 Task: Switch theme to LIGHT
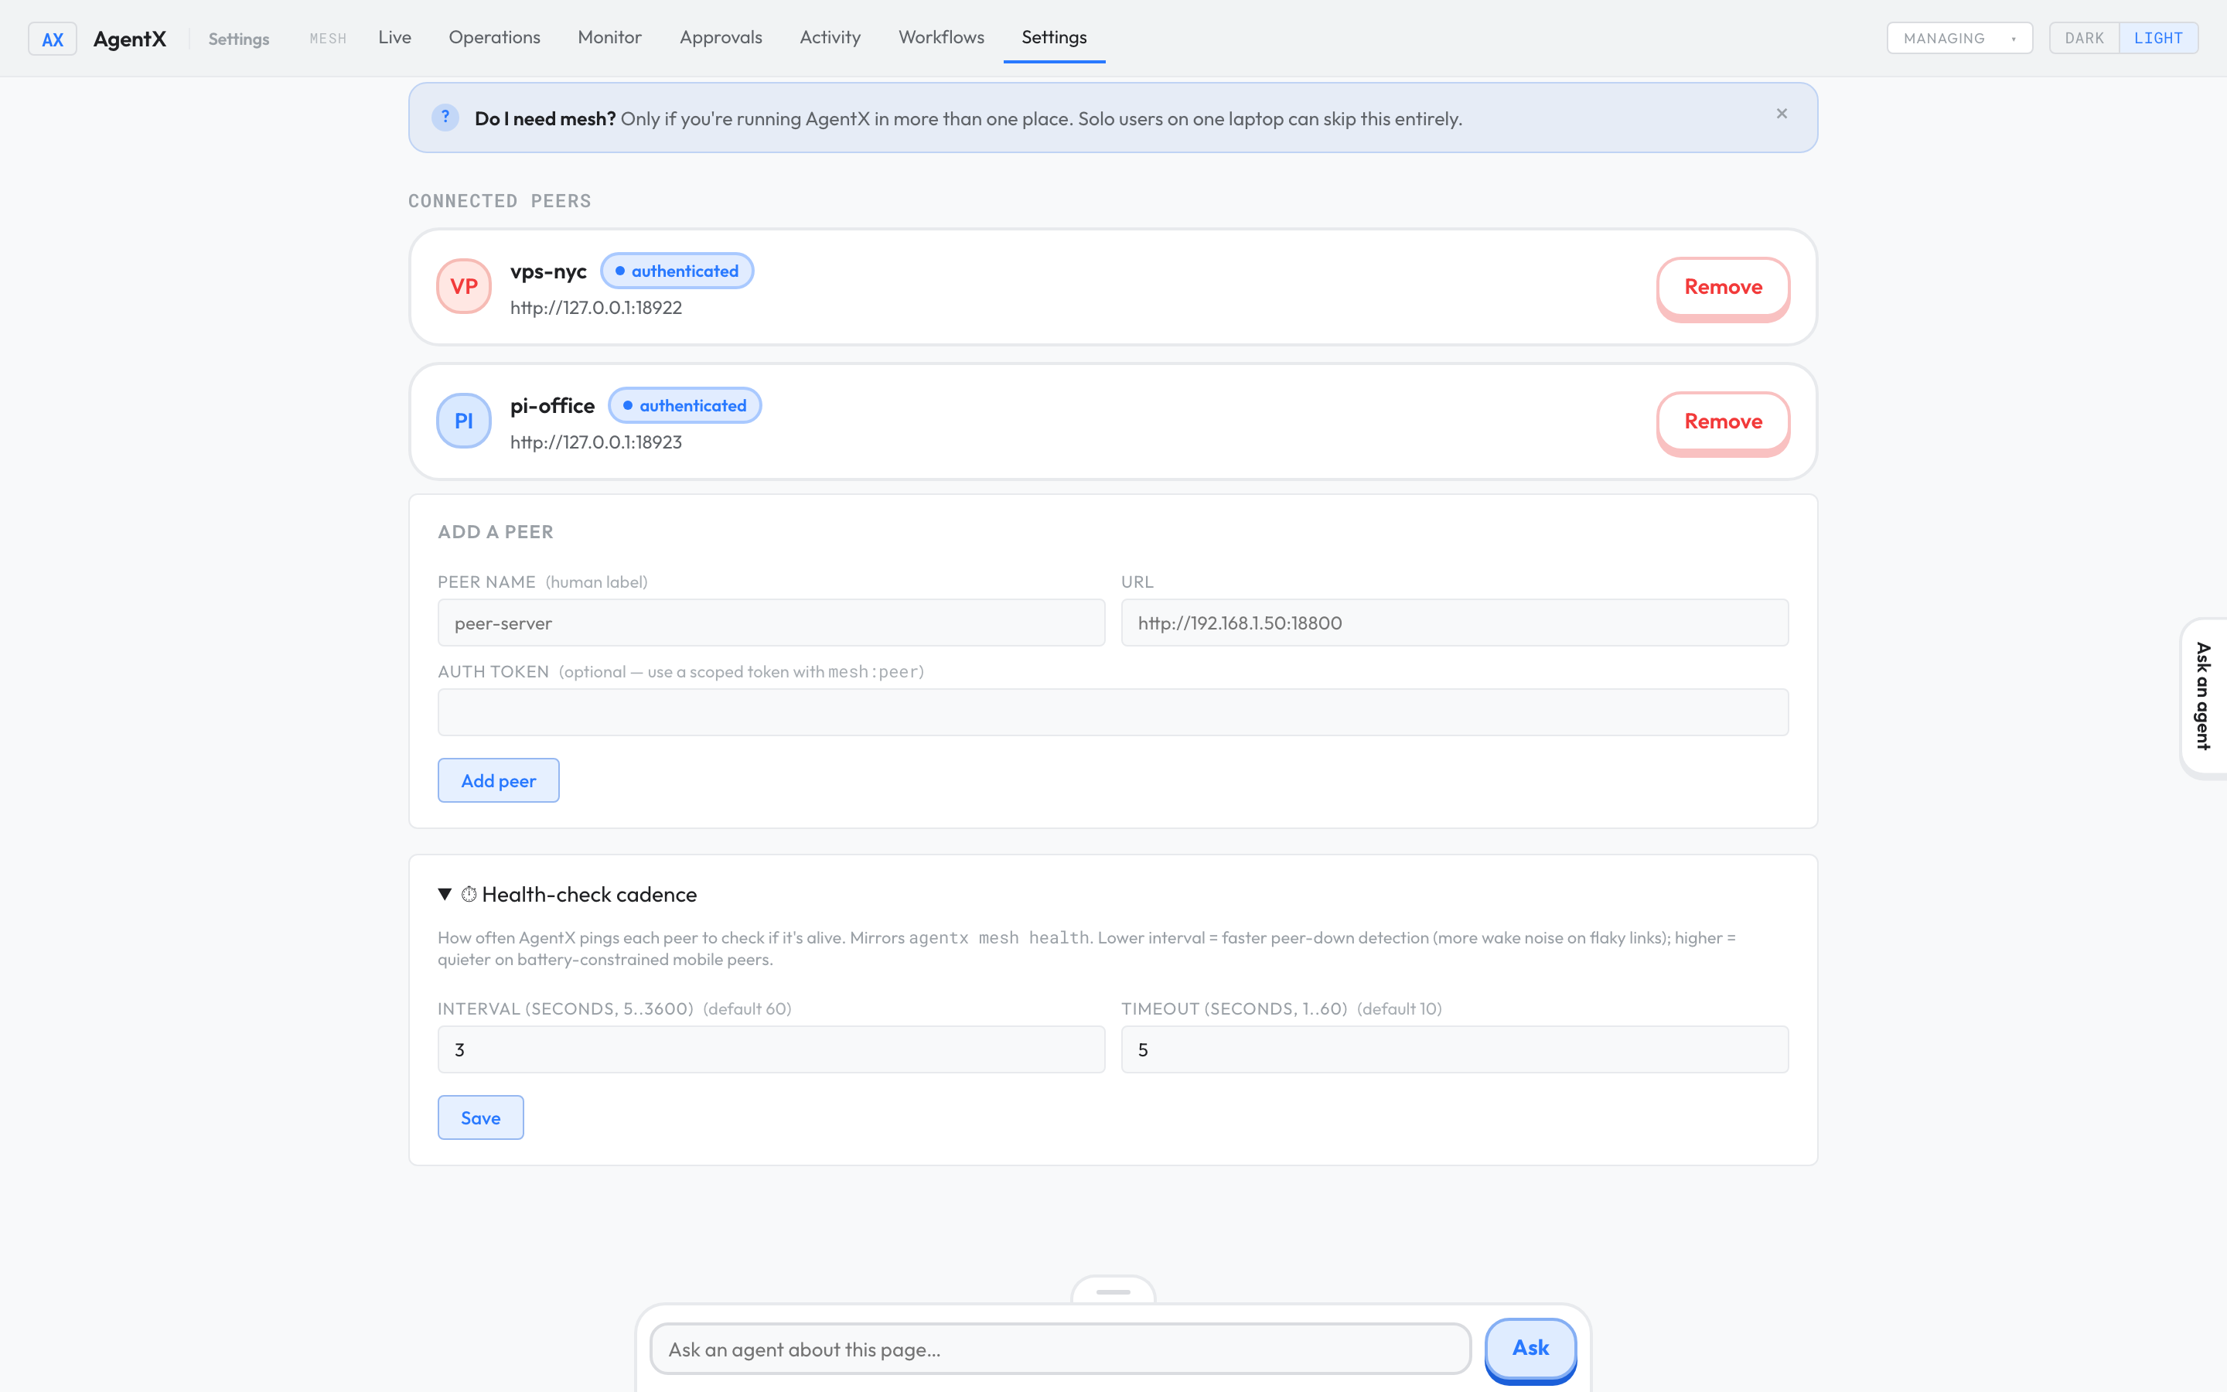tap(2158, 38)
